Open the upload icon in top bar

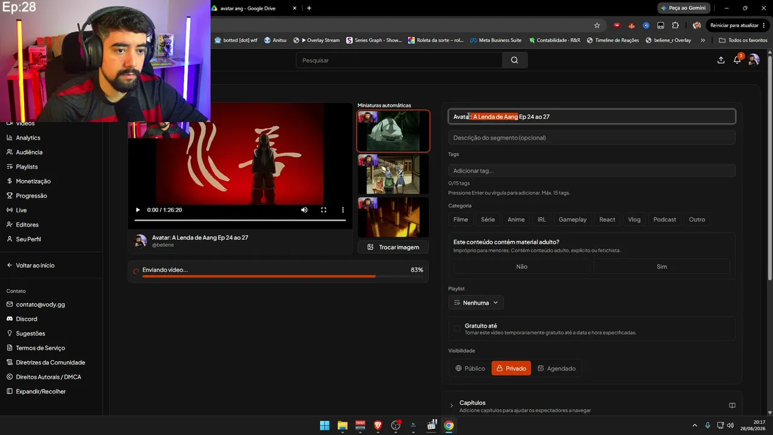[x=721, y=60]
